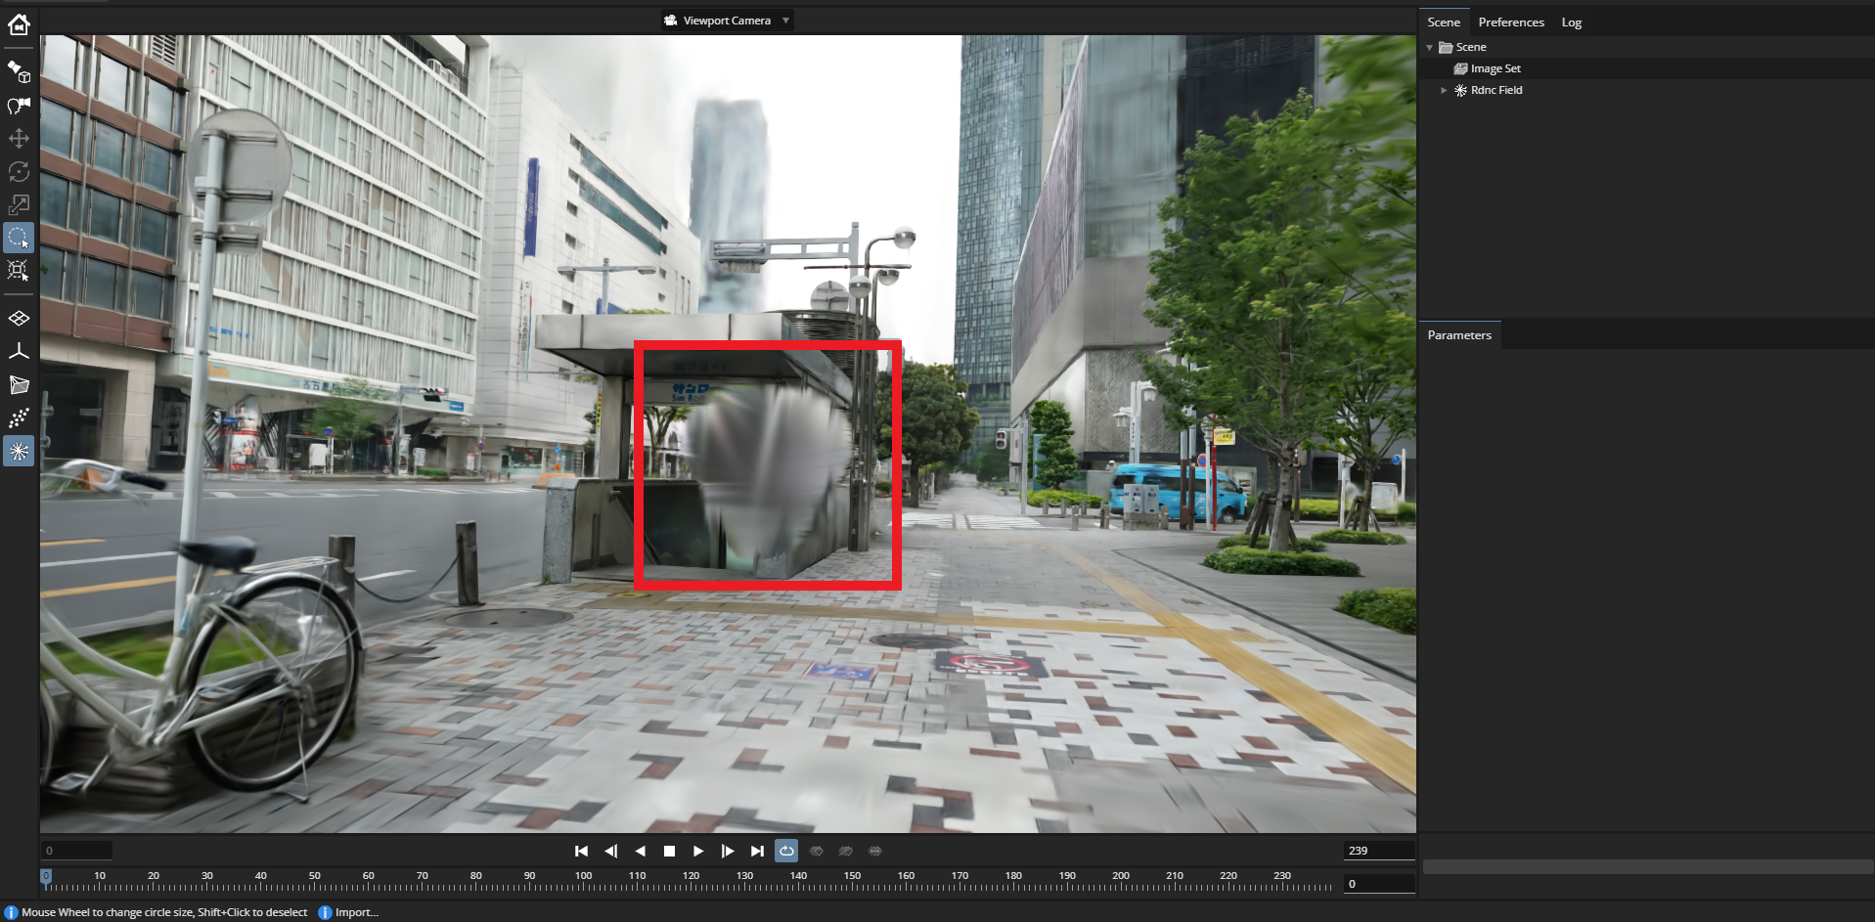The image size is (1875, 922).
Task: Select the Move tool
Action: pos(18,138)
